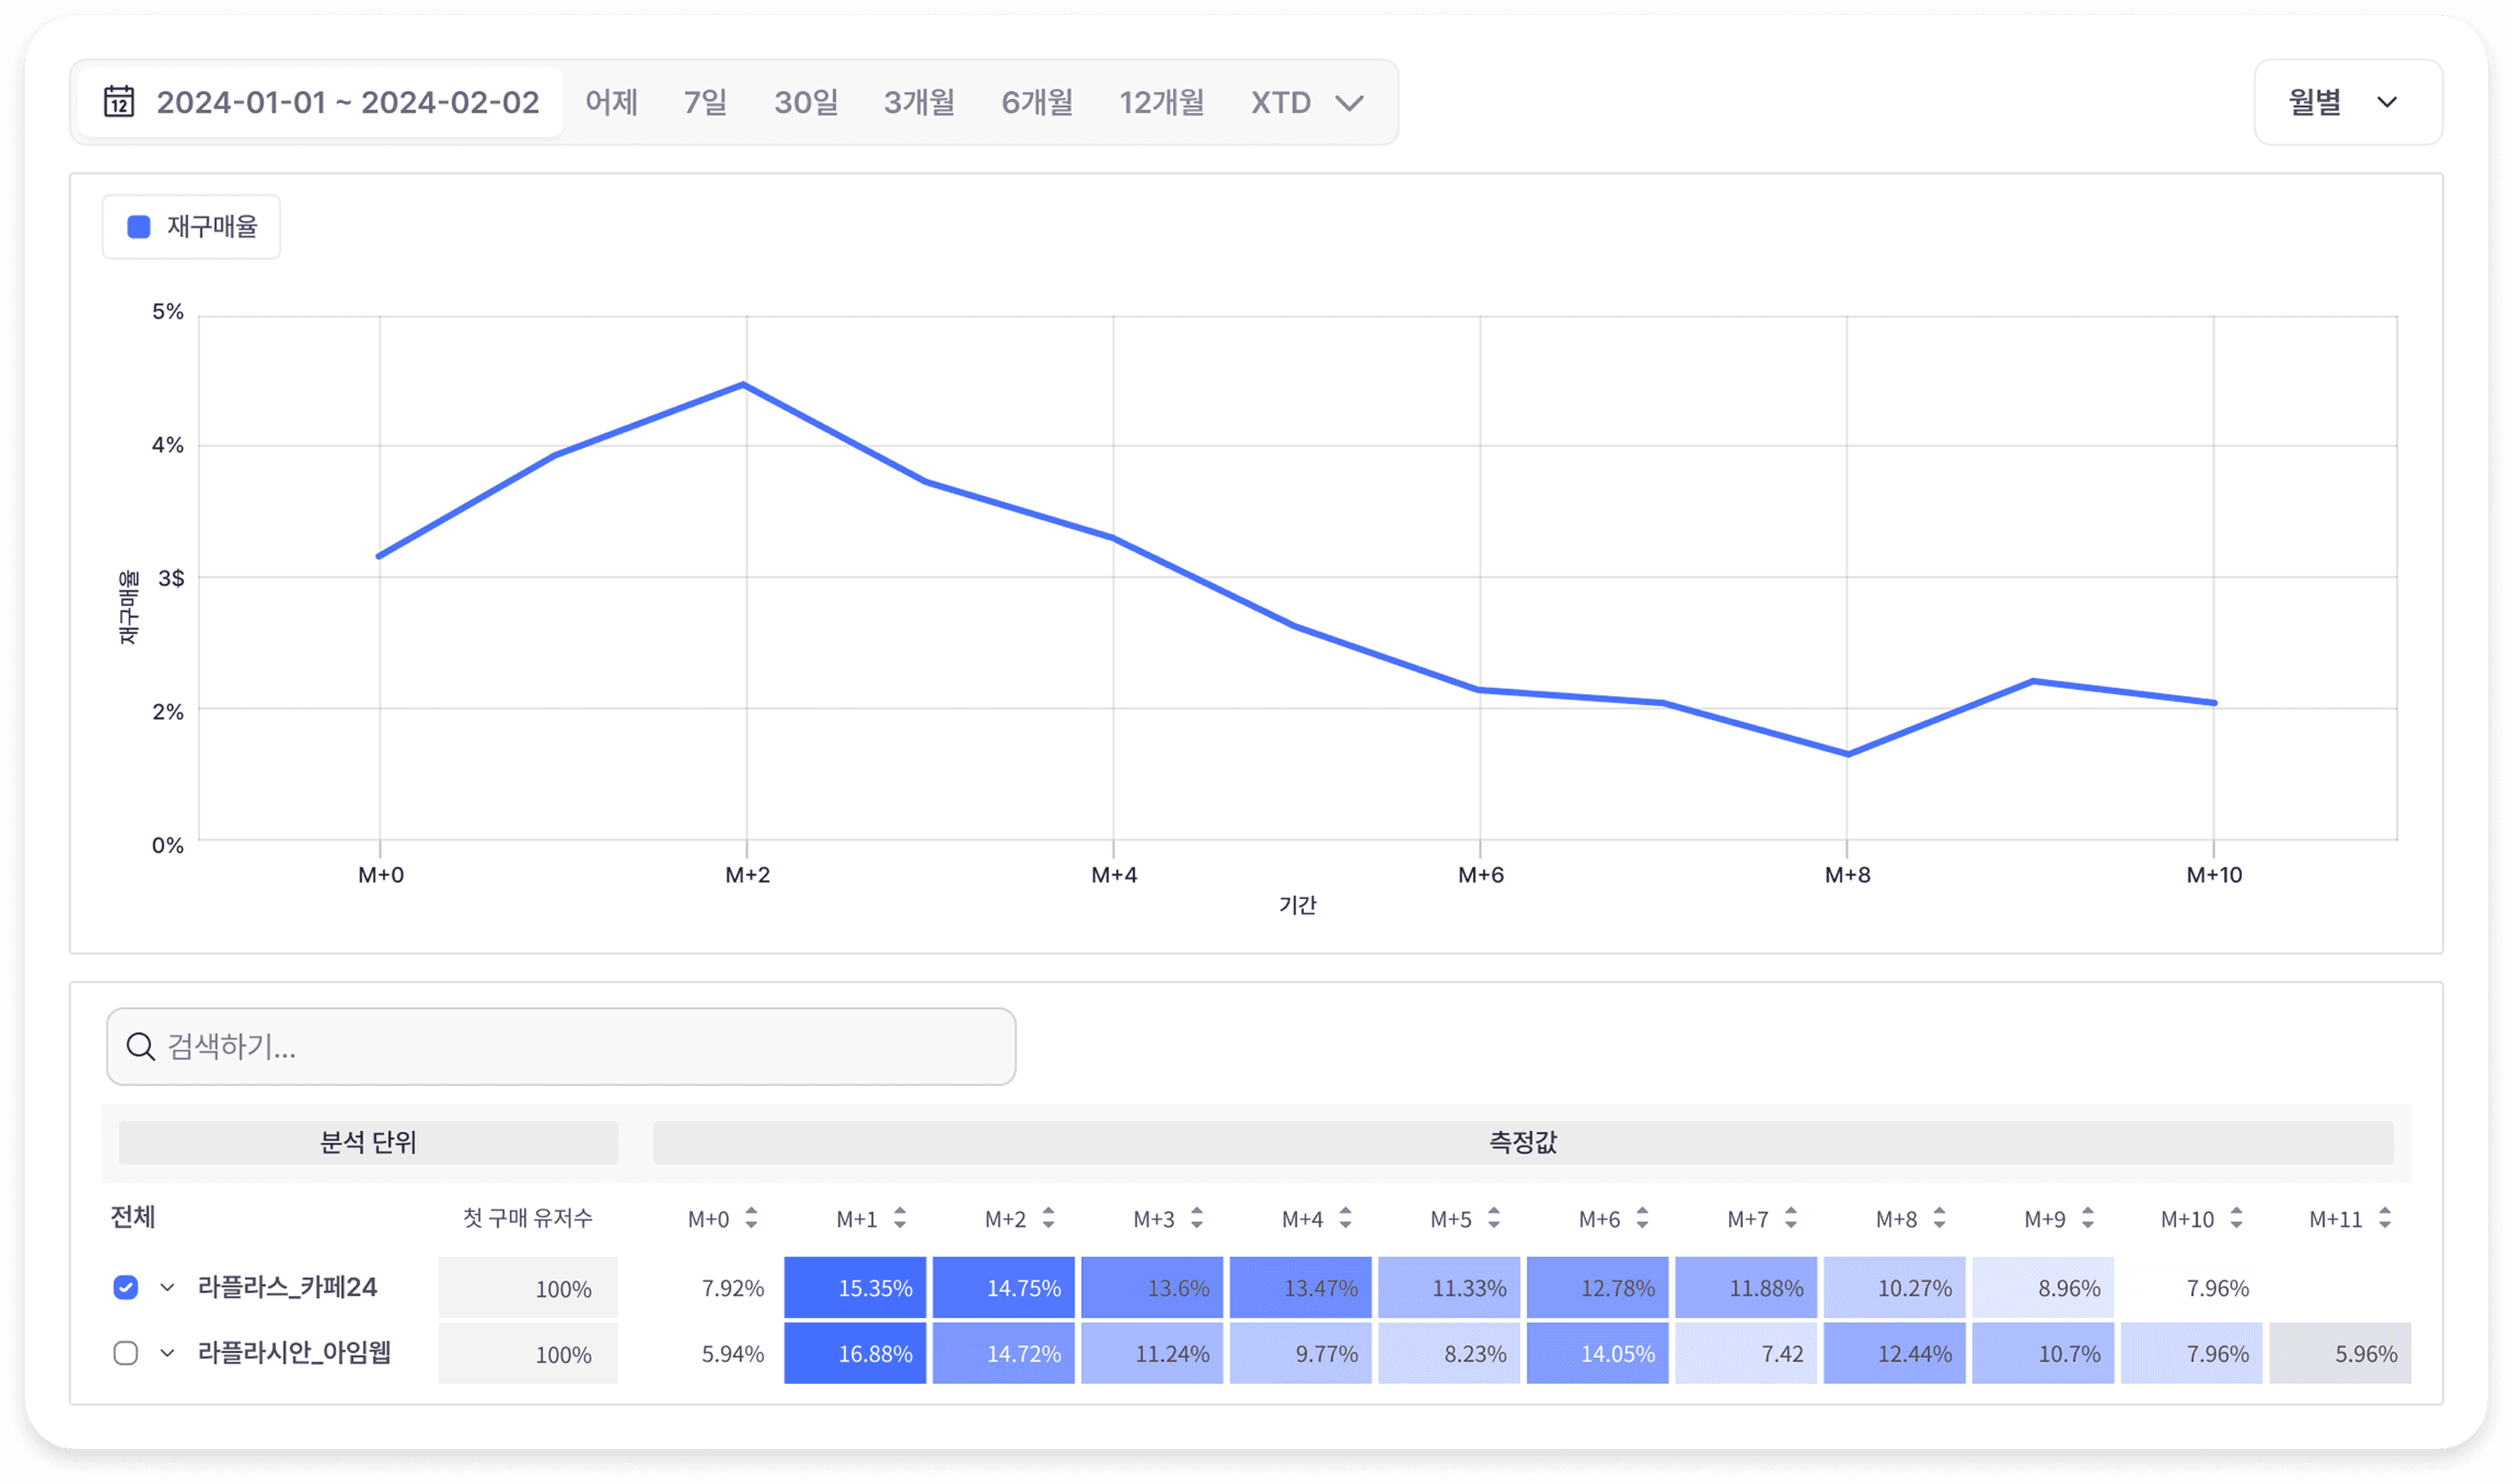
Task: Select the 6개월 period tab
Action: (1036, 102)
